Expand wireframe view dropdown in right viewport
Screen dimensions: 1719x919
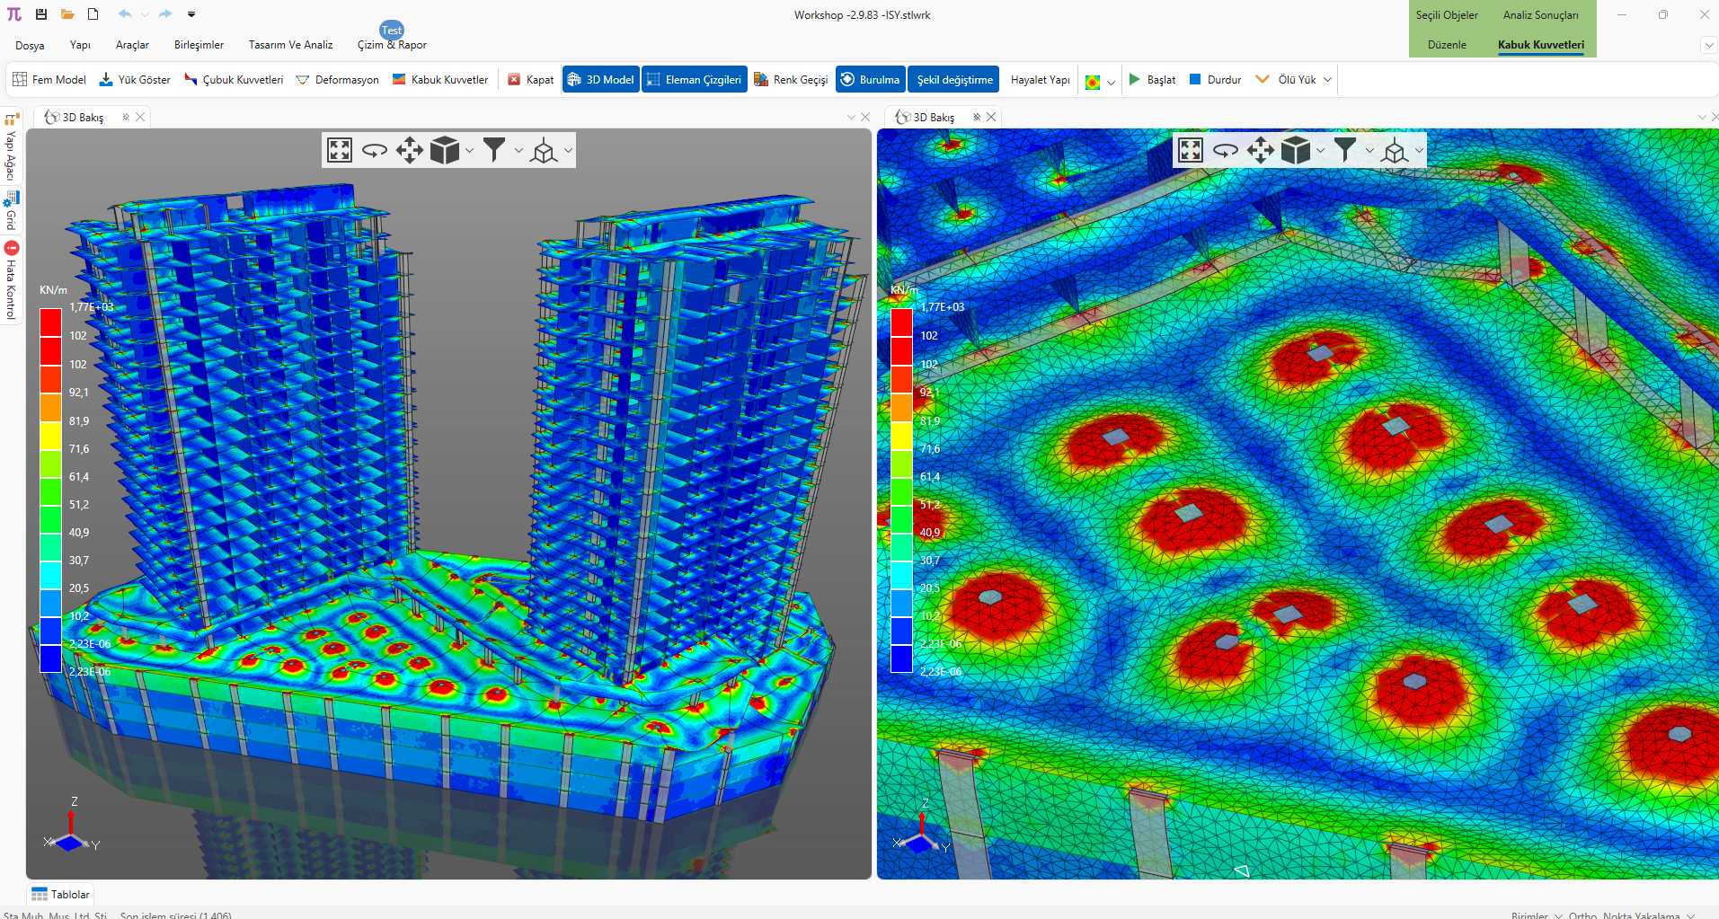pos(1419,151)
